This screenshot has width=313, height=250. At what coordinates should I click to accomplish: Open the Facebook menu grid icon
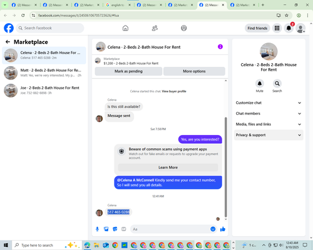click(x=277, y=28)
